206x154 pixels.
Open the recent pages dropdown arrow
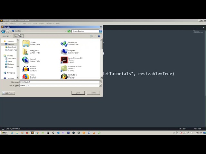coord(10,31)
